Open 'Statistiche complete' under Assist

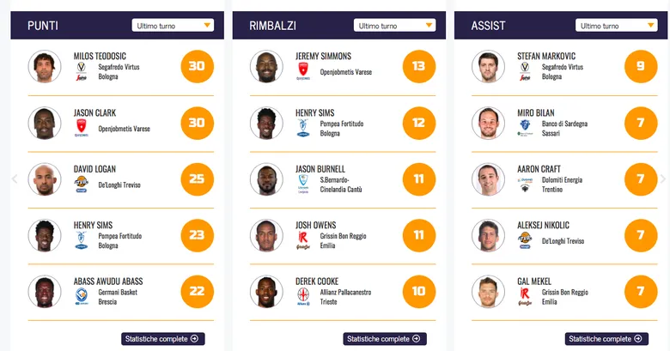606,339
